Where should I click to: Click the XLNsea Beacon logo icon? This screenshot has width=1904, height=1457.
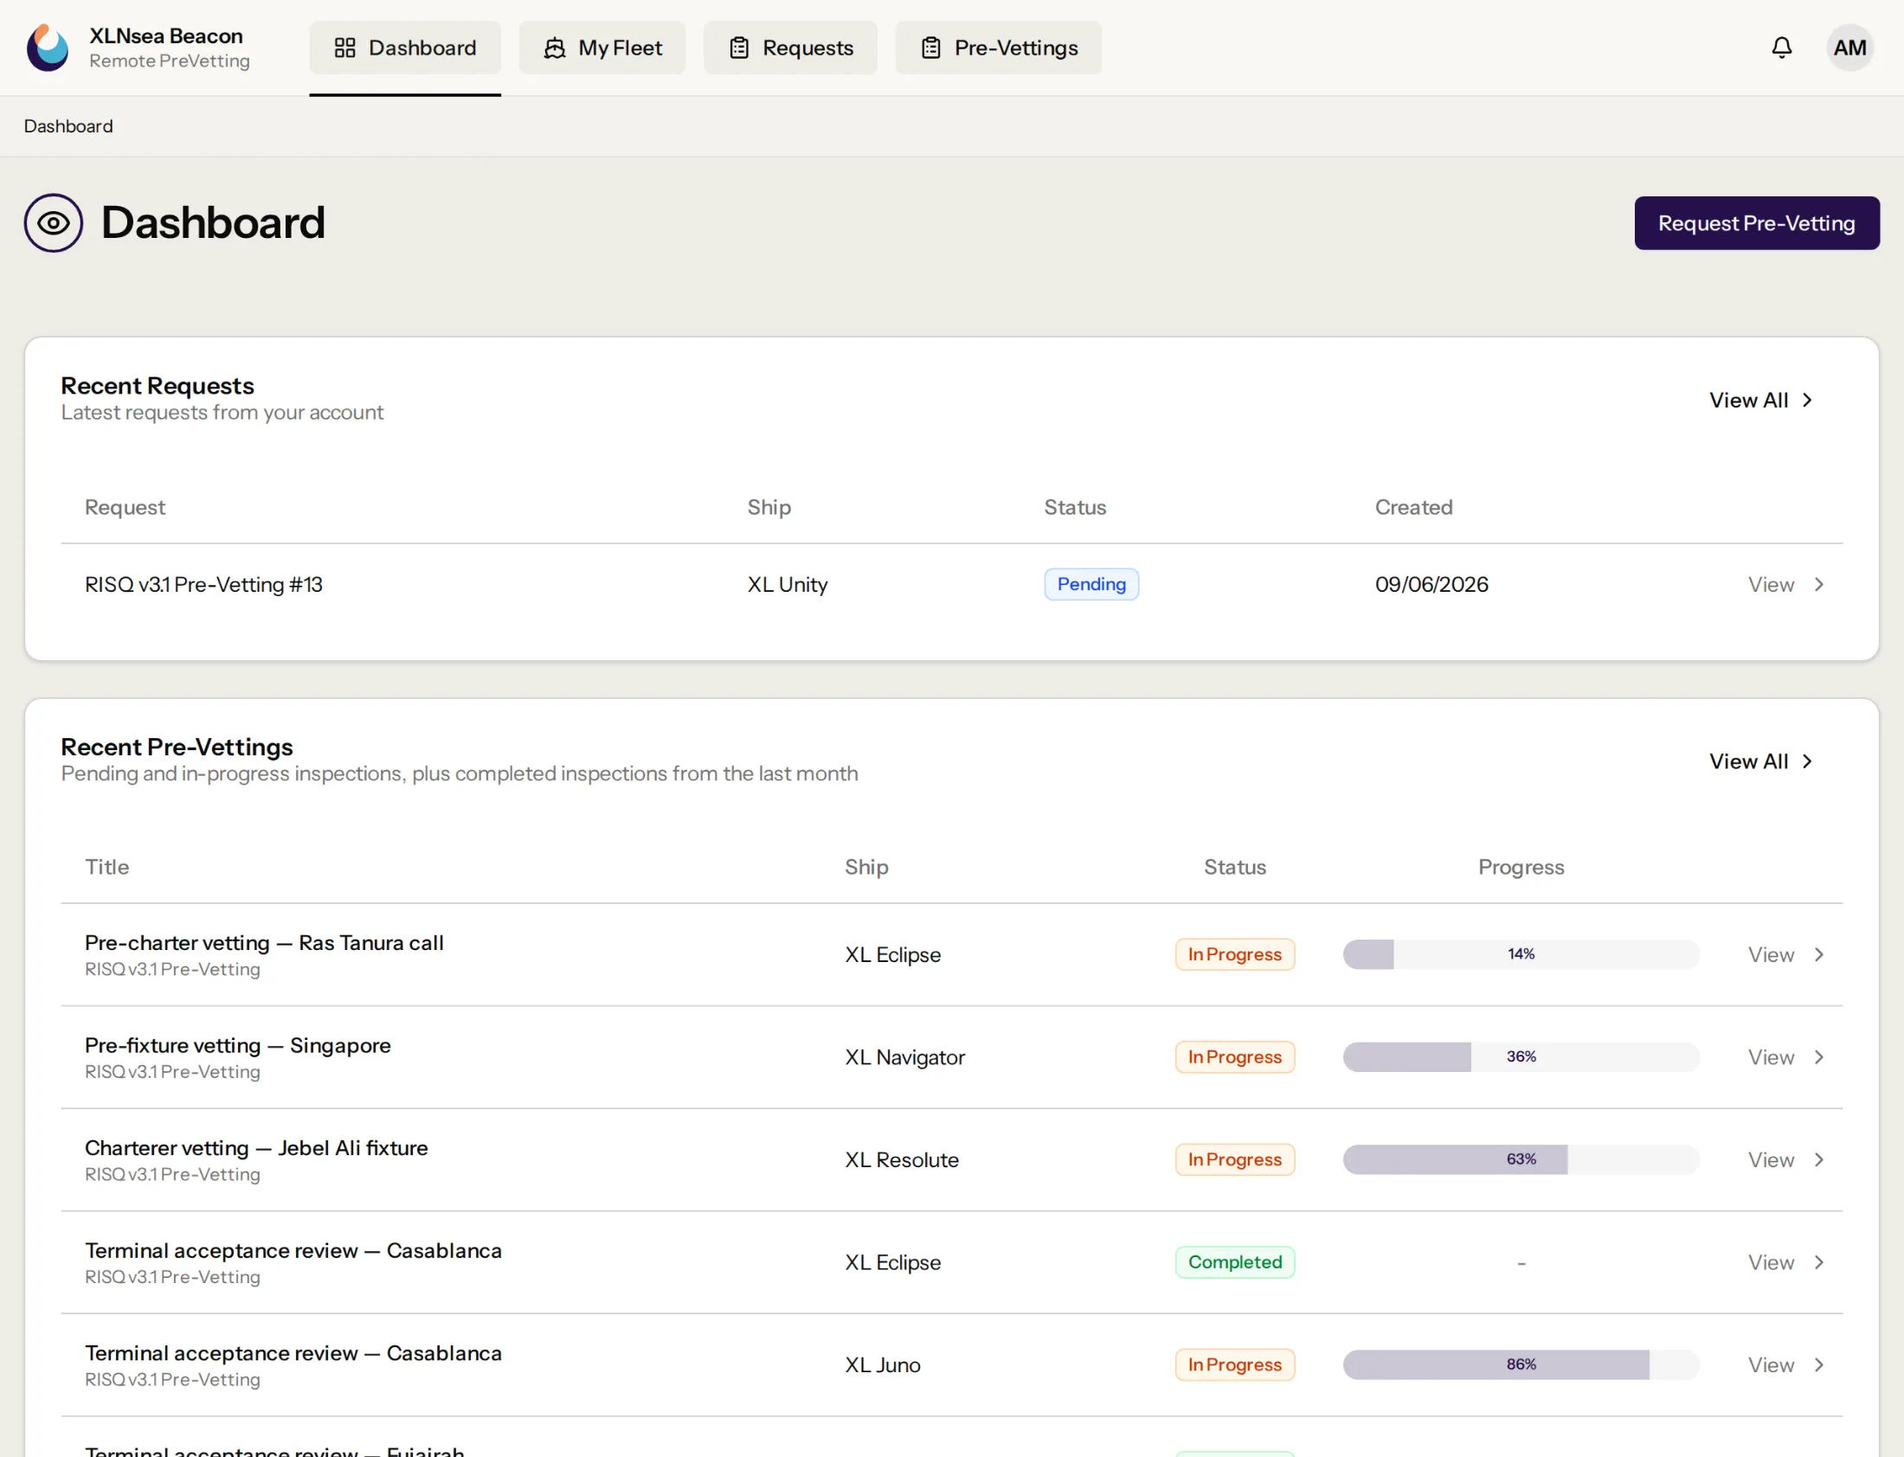coord(48,48)
